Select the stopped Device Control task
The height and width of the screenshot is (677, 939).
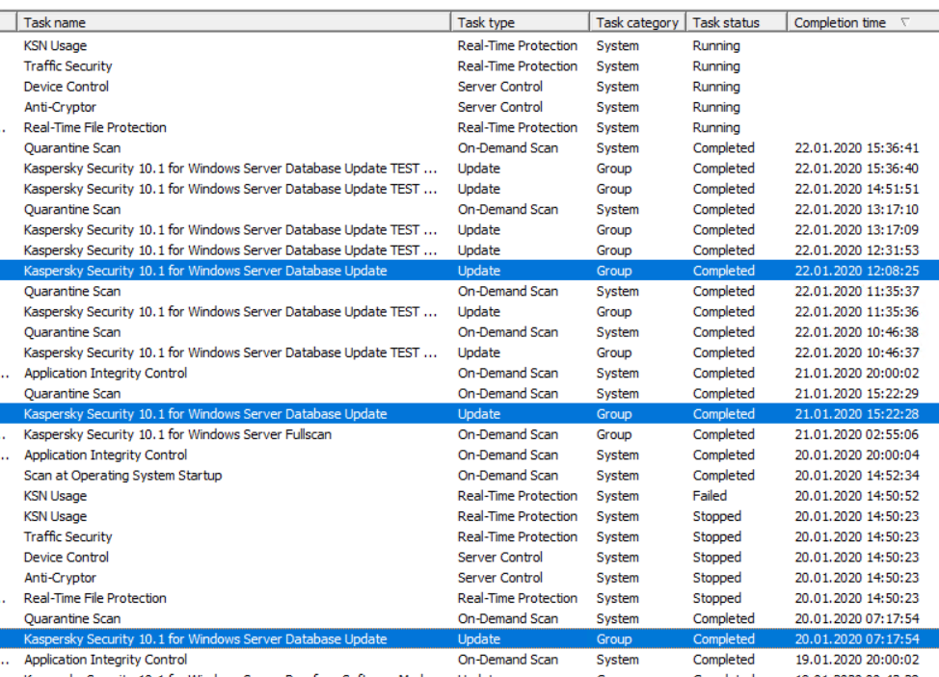coord(67,558)
